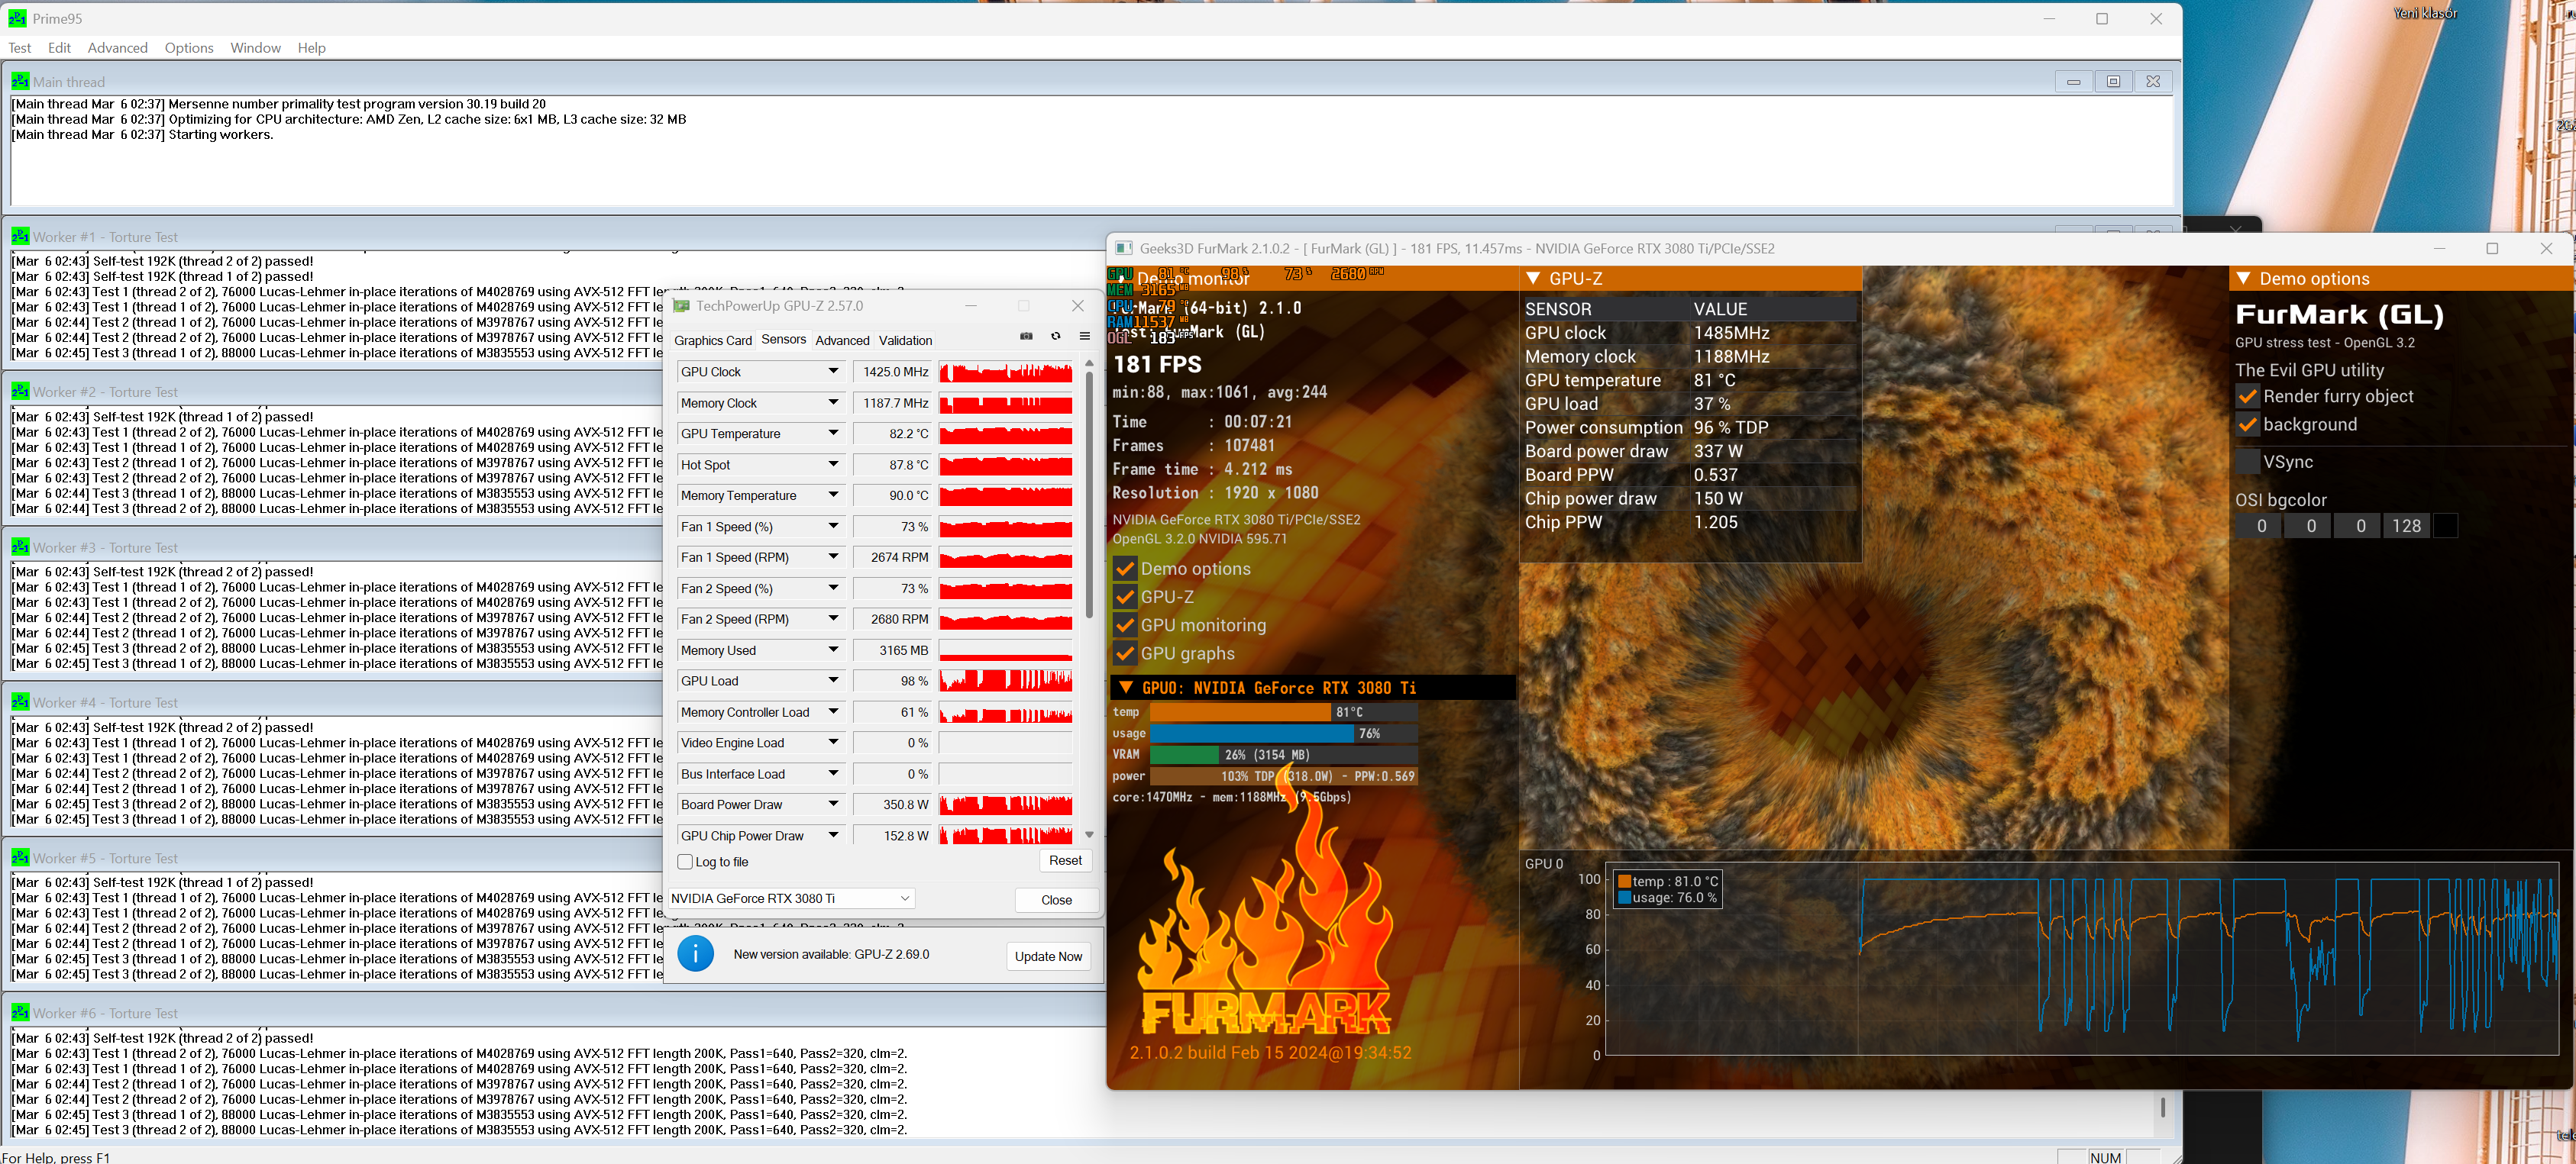This screenshot has width=2576, height=1164.
Task: Collapse the GPU0 NVIDIA GeForce panel
Action: (1125, 688)
